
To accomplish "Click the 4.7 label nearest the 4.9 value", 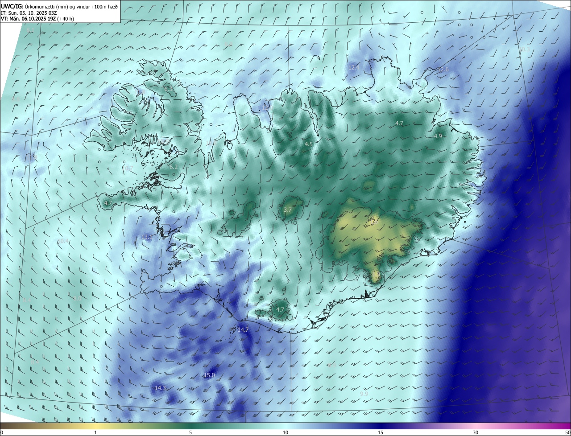I will click(399, 123).
